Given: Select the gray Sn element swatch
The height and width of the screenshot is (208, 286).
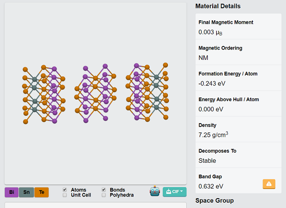Looking at the screenshot, I should (x=27, y=192).
